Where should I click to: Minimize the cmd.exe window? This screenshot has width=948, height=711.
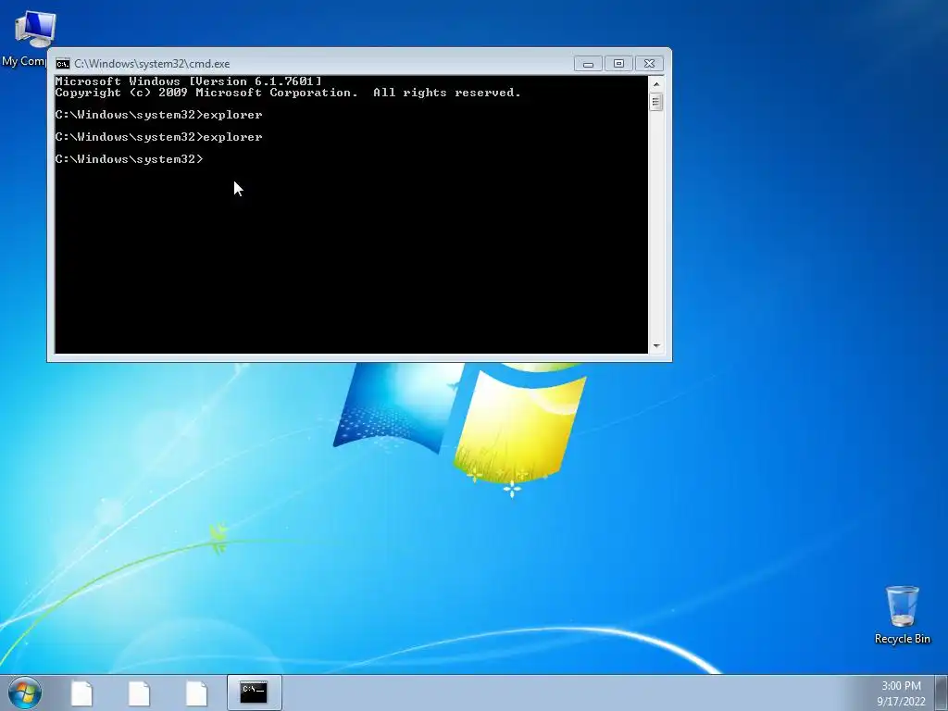click(588, 64)
